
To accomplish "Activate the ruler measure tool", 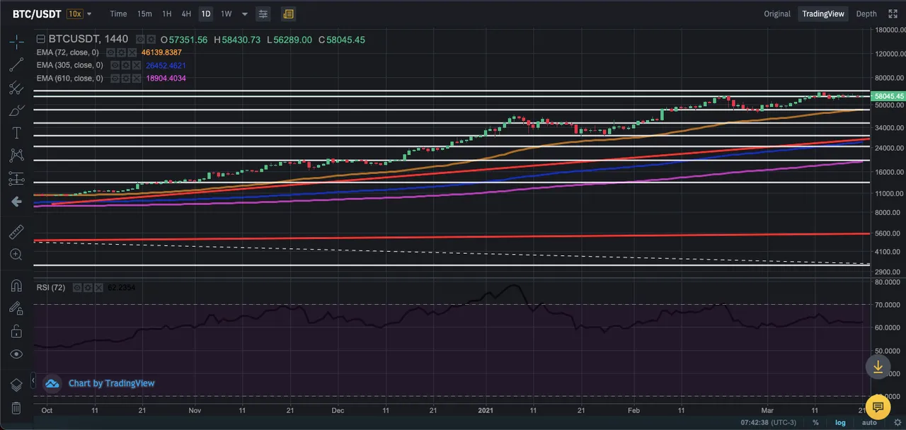I will 16,232.
